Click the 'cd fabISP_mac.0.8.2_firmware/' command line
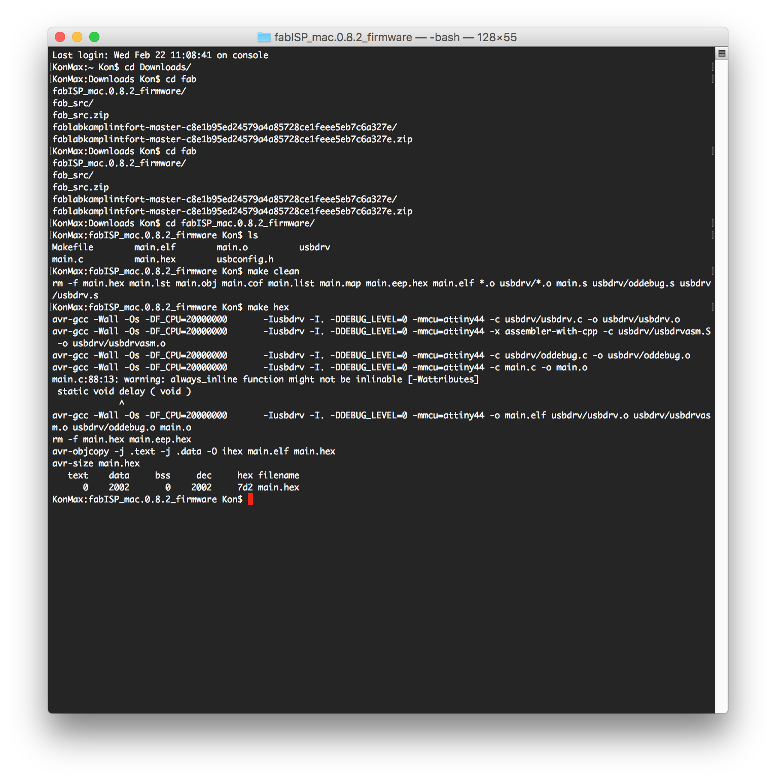This screenshot has width=776, height=782. (x=183, y=223)
